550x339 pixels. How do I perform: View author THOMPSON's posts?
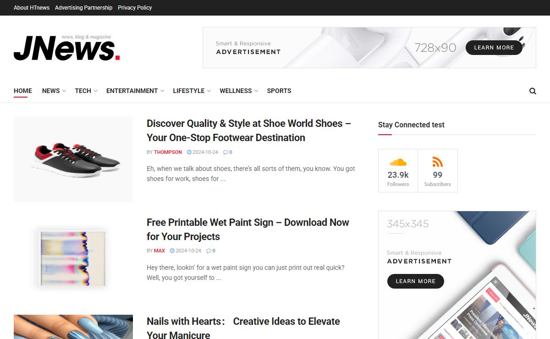pyautogui.click(x=168, y=152)
